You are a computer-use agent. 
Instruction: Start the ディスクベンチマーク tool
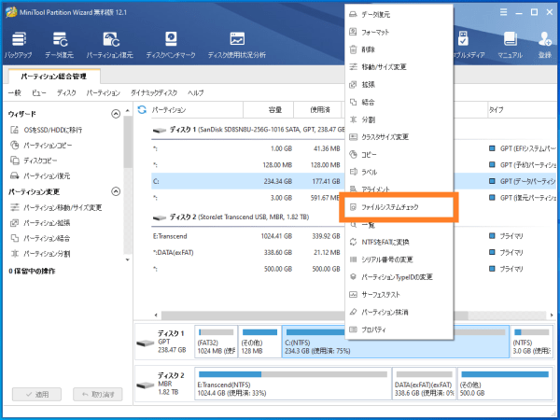click(x=171, y=45)
